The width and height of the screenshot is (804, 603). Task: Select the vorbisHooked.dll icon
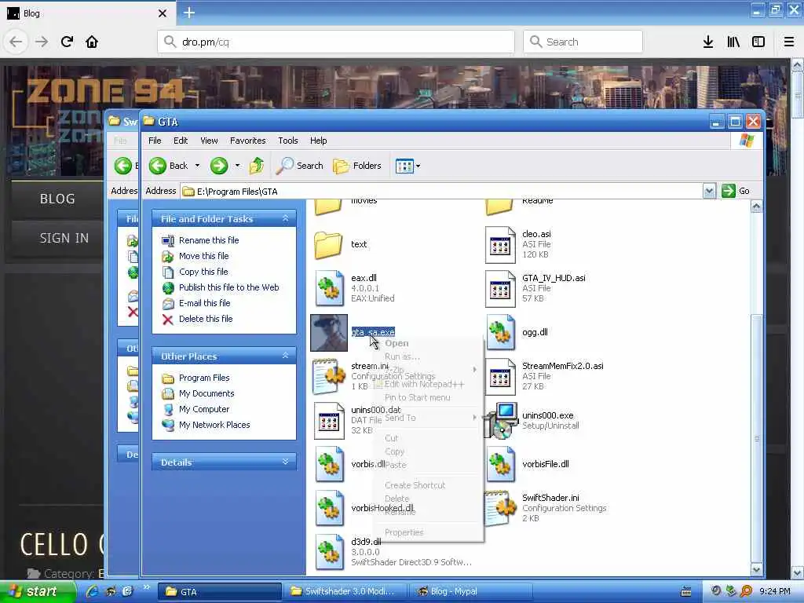pos(329,508)
